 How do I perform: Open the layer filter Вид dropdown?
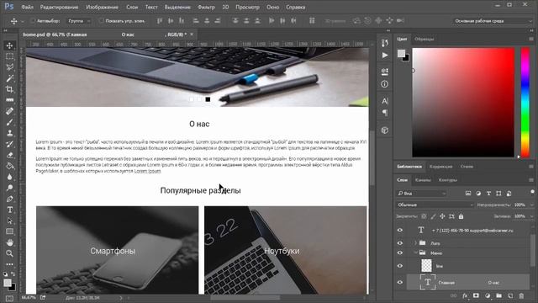(x=421, y=194)
